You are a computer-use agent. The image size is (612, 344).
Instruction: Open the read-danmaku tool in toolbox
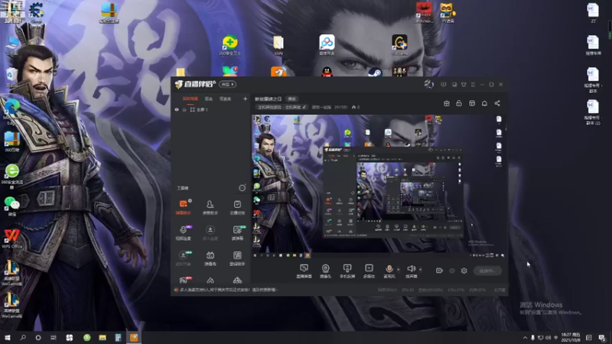click(x=237, y=232)
